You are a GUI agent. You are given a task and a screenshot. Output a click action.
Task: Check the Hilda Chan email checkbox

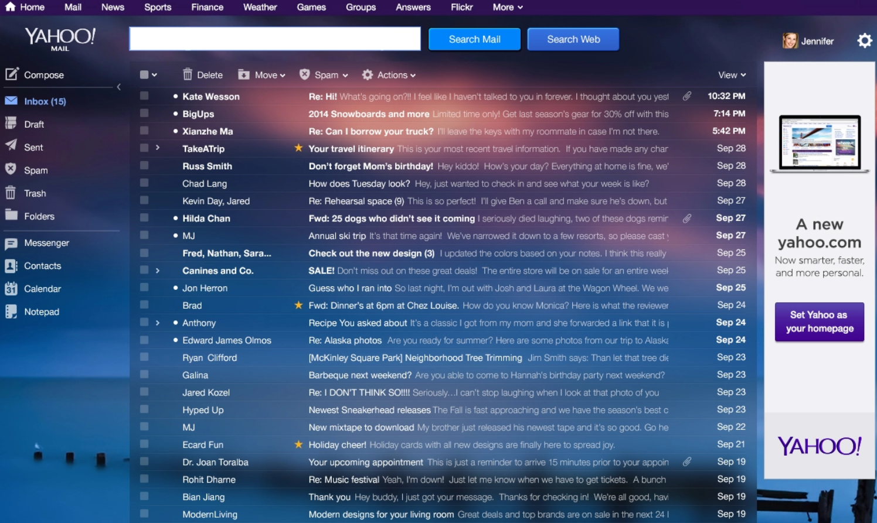point(144,217)
